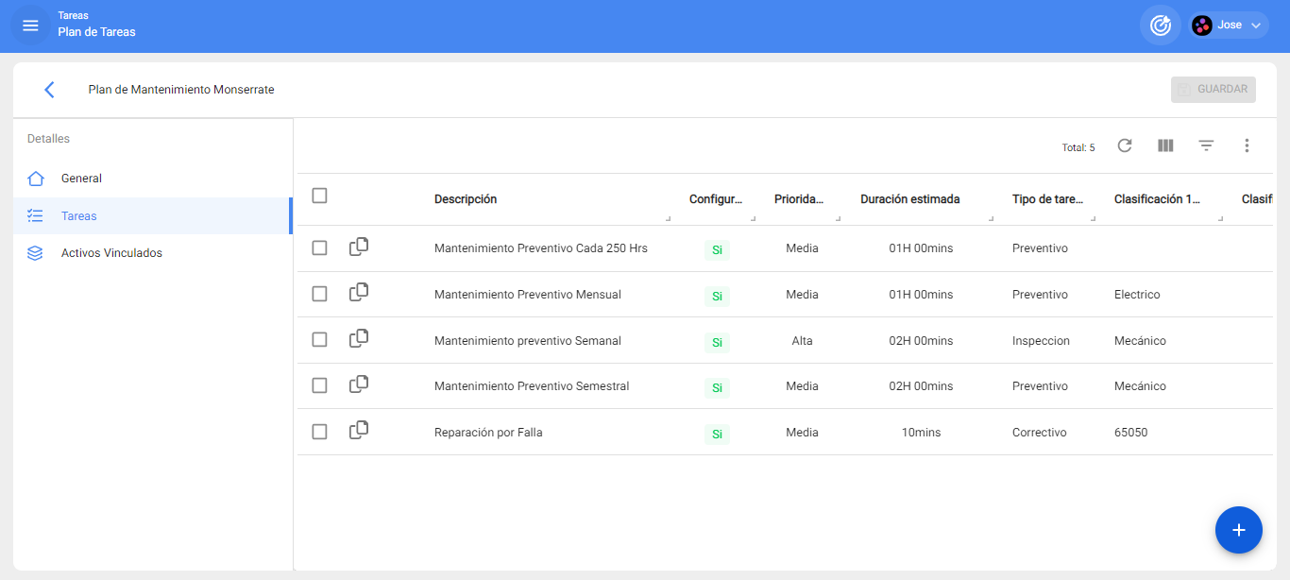The width and height of the screenshot is (1290, 580).
Task: Check the Mantenimiento Preventivo Cada 250 Hrs row
Action: (319, 247)
